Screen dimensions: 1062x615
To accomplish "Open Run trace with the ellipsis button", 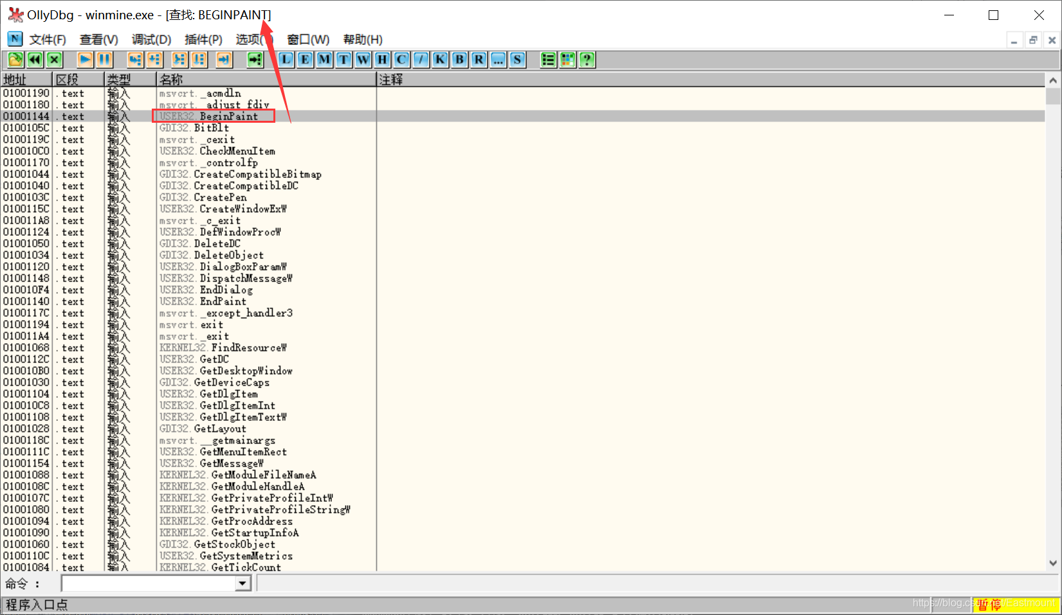I will pyautogui.click(x=499, y=60).
